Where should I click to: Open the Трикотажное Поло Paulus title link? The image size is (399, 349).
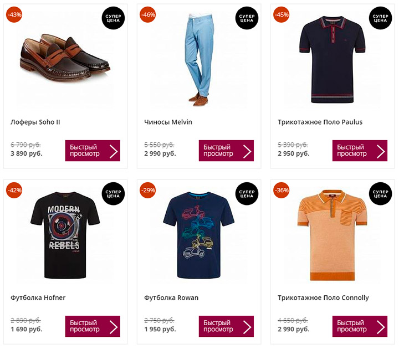[x=320, y=122]
